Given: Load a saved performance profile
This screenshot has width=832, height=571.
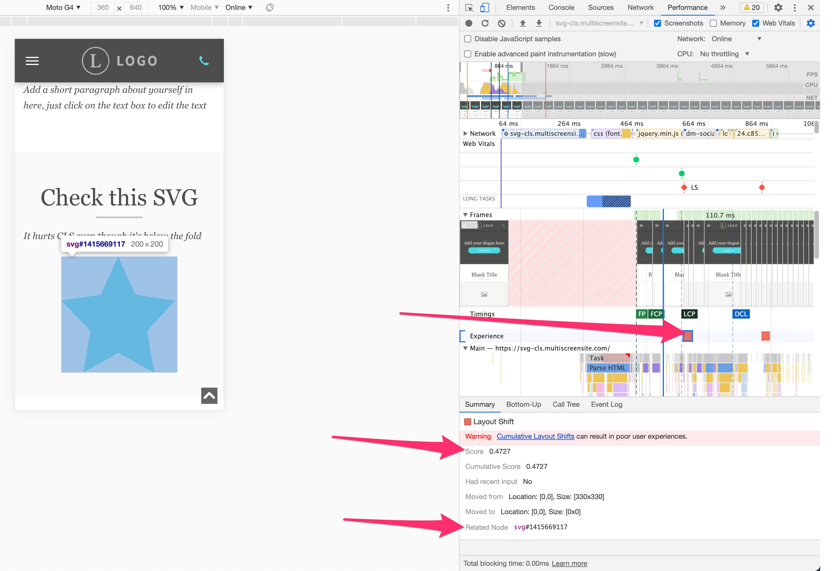Looking at the screenshot, I should (x=523, y=23).
